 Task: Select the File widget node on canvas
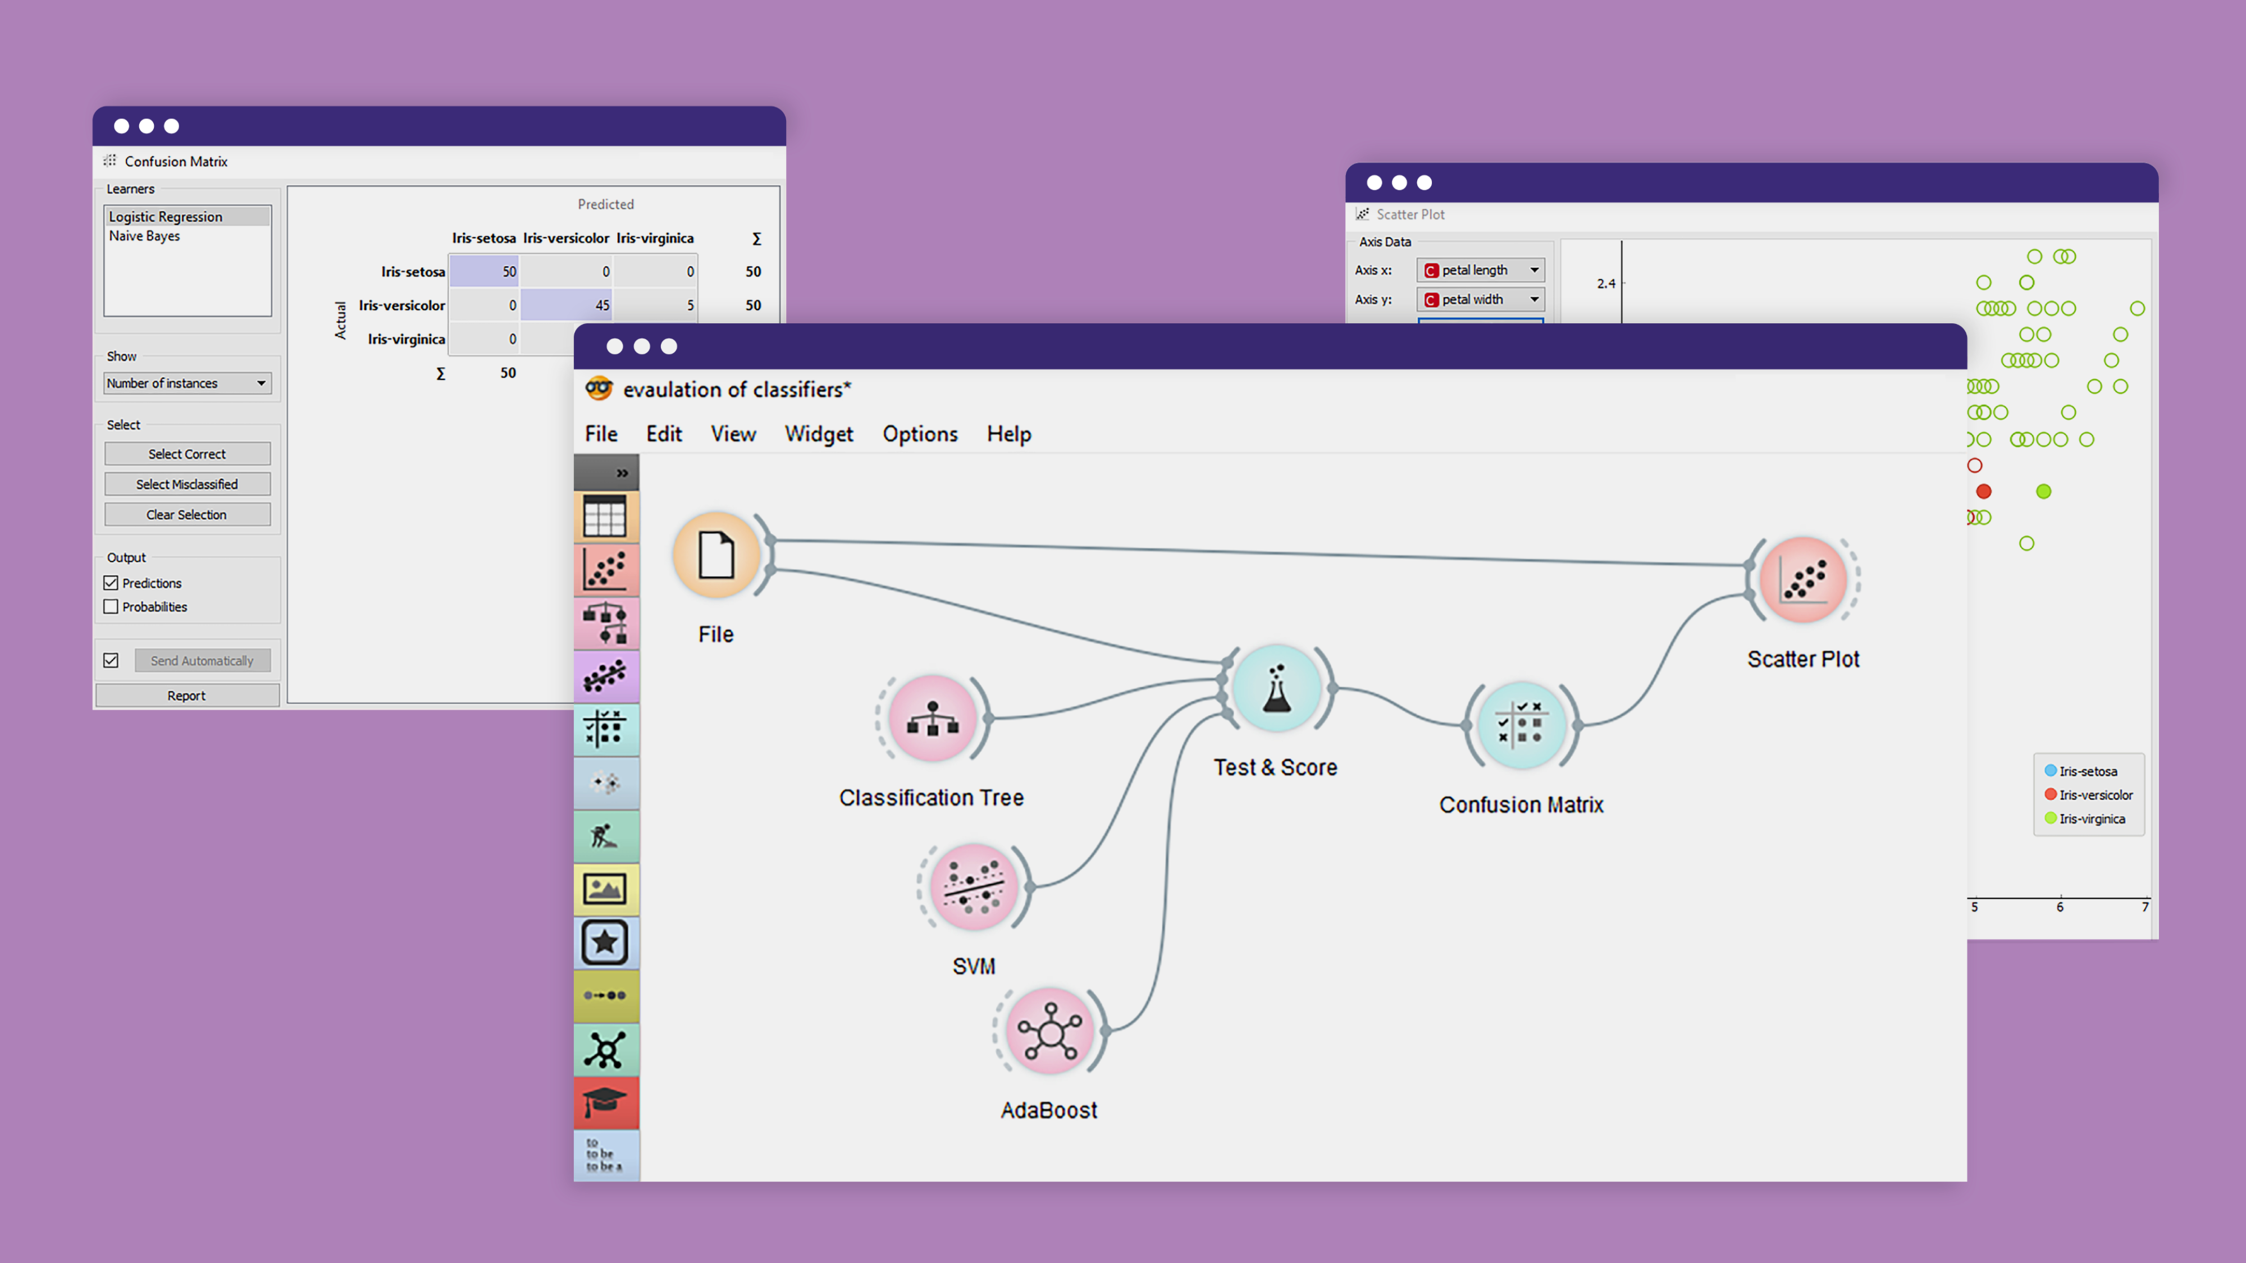pos(716,555)
